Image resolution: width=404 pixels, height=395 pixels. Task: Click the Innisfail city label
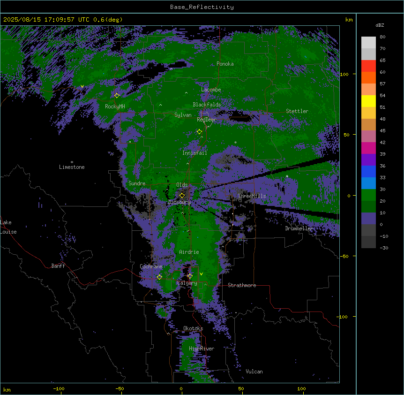point(195,152)
